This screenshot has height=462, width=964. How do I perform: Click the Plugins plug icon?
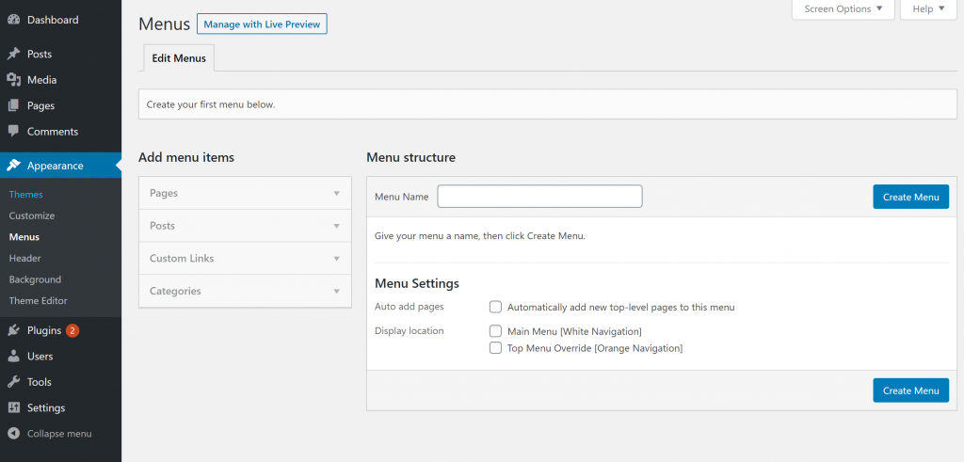click(13, 330)
